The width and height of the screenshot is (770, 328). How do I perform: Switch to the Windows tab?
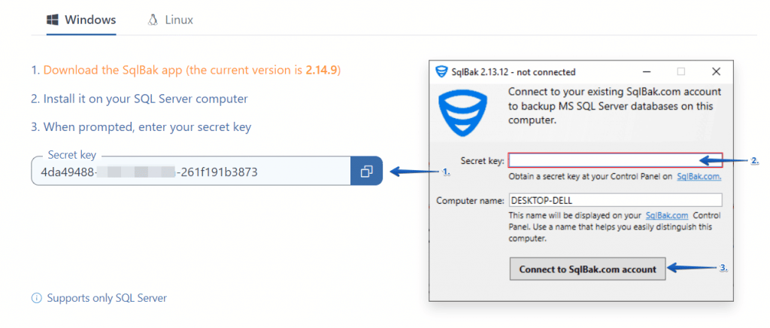coord(81,20)
